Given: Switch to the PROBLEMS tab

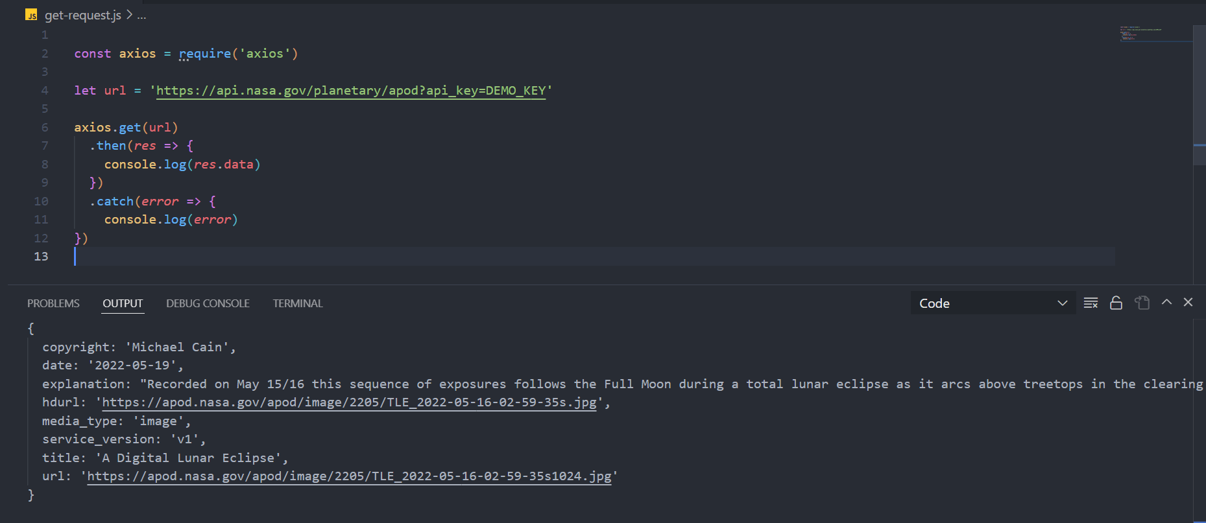Looking at the screenshot, I should 53,303.
